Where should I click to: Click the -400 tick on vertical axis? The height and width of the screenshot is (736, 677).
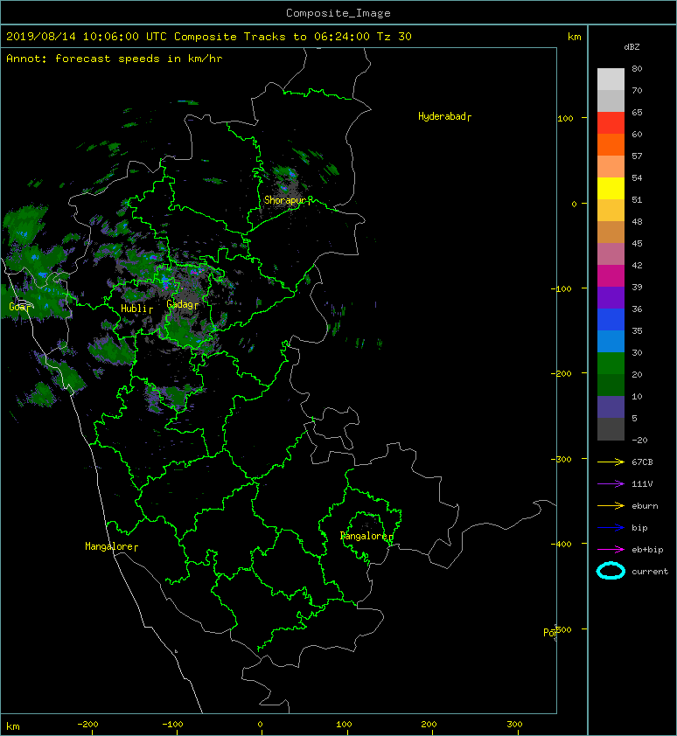pos(561,544)
